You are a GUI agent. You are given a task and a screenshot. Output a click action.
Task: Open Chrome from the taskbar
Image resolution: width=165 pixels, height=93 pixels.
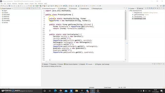pyautogui.click(x=61, y=91)
